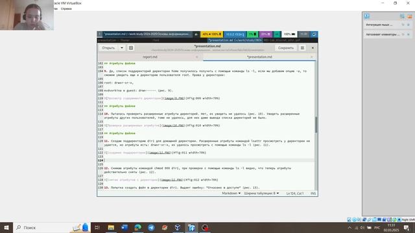The height and width of the screenshot is (233, 415).
Task: Open File Explorer from the taskbar
Action: click(x=111, y=227)
